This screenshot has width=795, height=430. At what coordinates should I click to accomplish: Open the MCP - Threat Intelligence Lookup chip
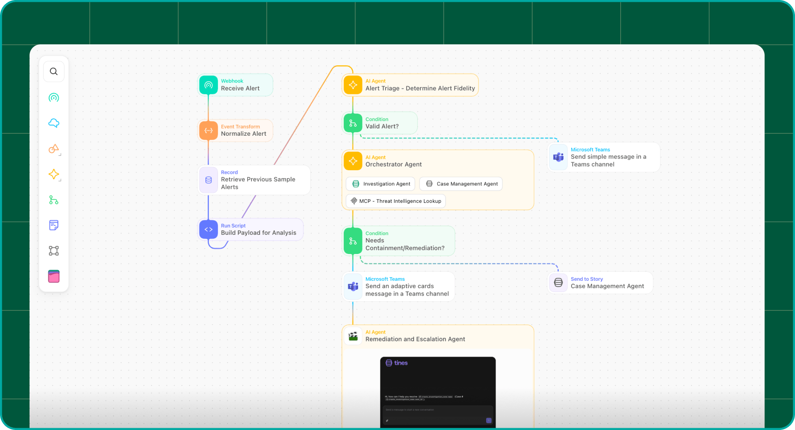point(396,201)
